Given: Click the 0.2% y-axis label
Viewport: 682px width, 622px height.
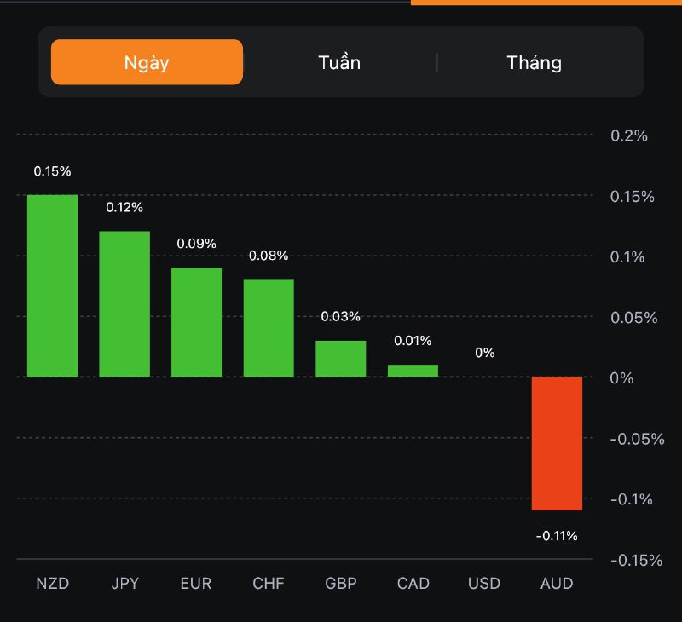Looking at the screenshot, I should pyautogui.click(x=629, y=135).
